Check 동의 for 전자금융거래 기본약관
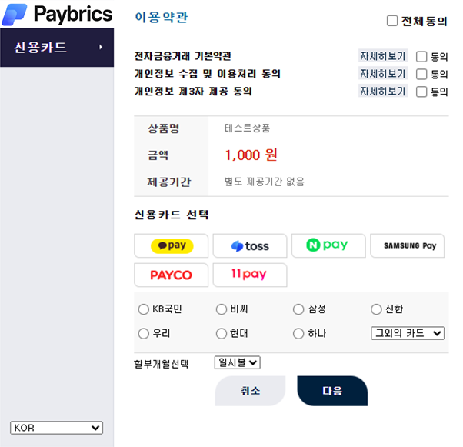Screen dimensions: 463x447 (x=421, y=56)
